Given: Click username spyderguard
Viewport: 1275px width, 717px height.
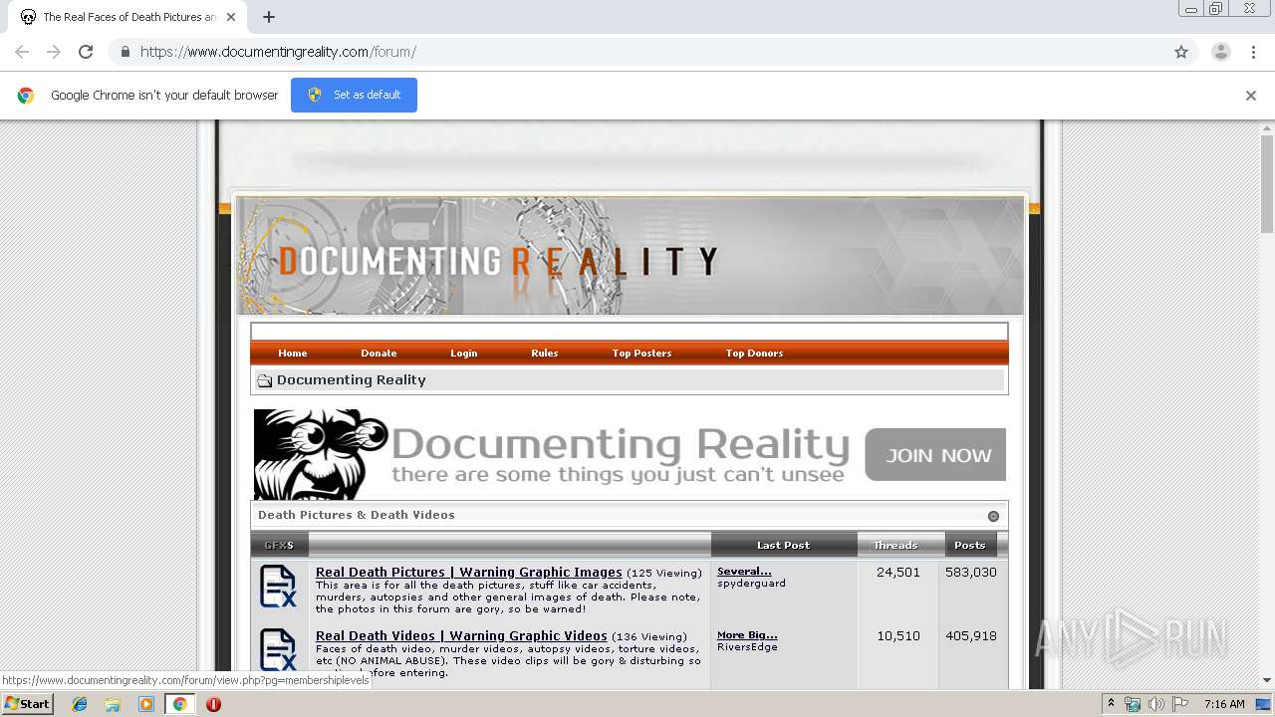Looking at the screenshot, I should pos(751,584).
